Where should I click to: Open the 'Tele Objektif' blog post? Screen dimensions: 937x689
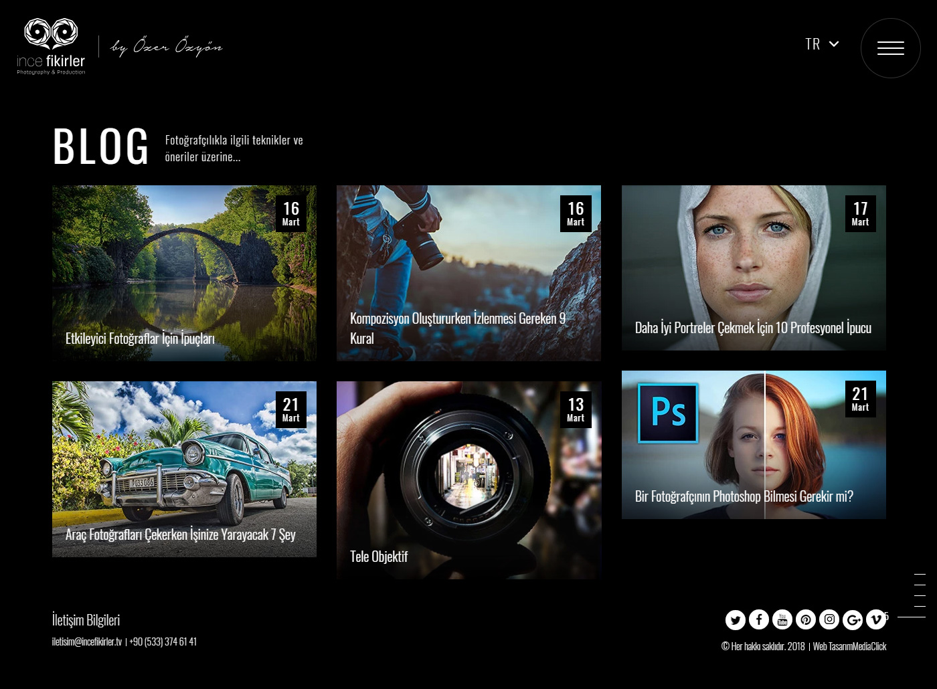click(468, 480)
